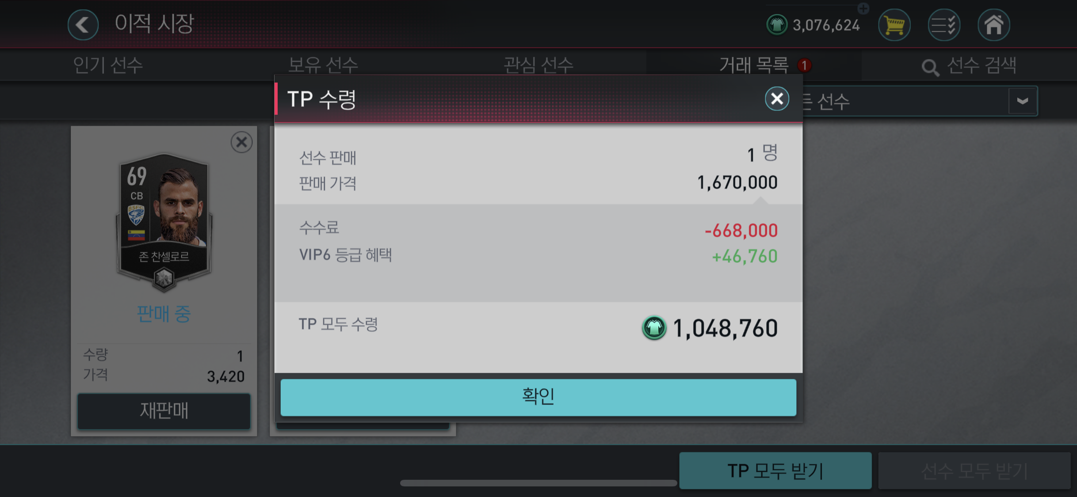Switch to the 보유 선수 tab
This screenshot has width=1077, height=497.
point(323,65)
